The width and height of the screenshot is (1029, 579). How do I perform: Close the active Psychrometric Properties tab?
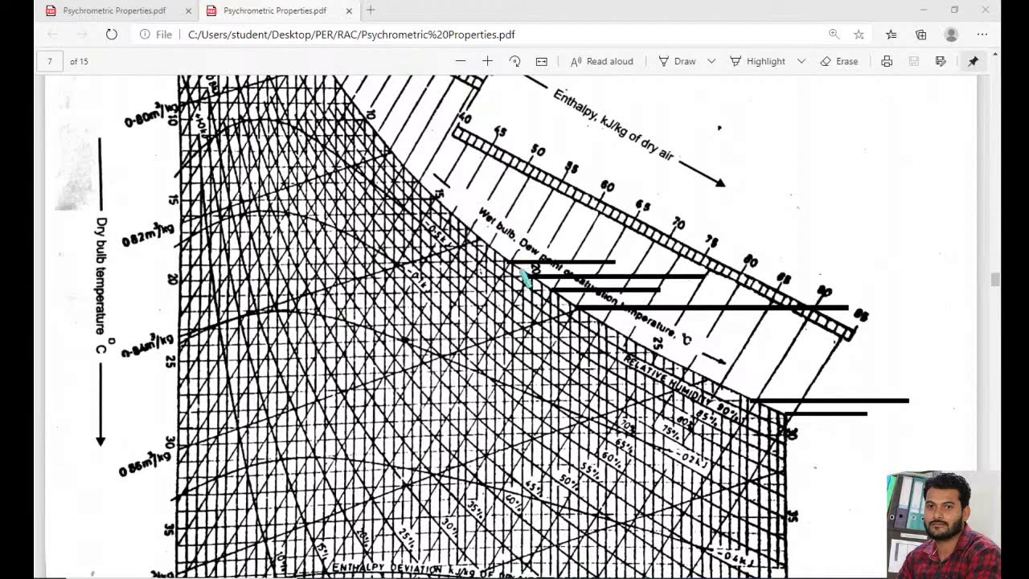pyautogui.click(x=349, y=10)
